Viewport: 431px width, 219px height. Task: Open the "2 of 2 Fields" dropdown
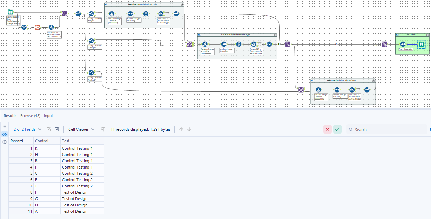(x=27, y=129)
